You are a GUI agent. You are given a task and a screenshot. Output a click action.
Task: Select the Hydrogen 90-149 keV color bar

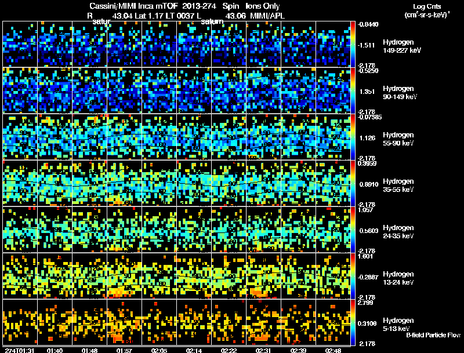(353, 90)
